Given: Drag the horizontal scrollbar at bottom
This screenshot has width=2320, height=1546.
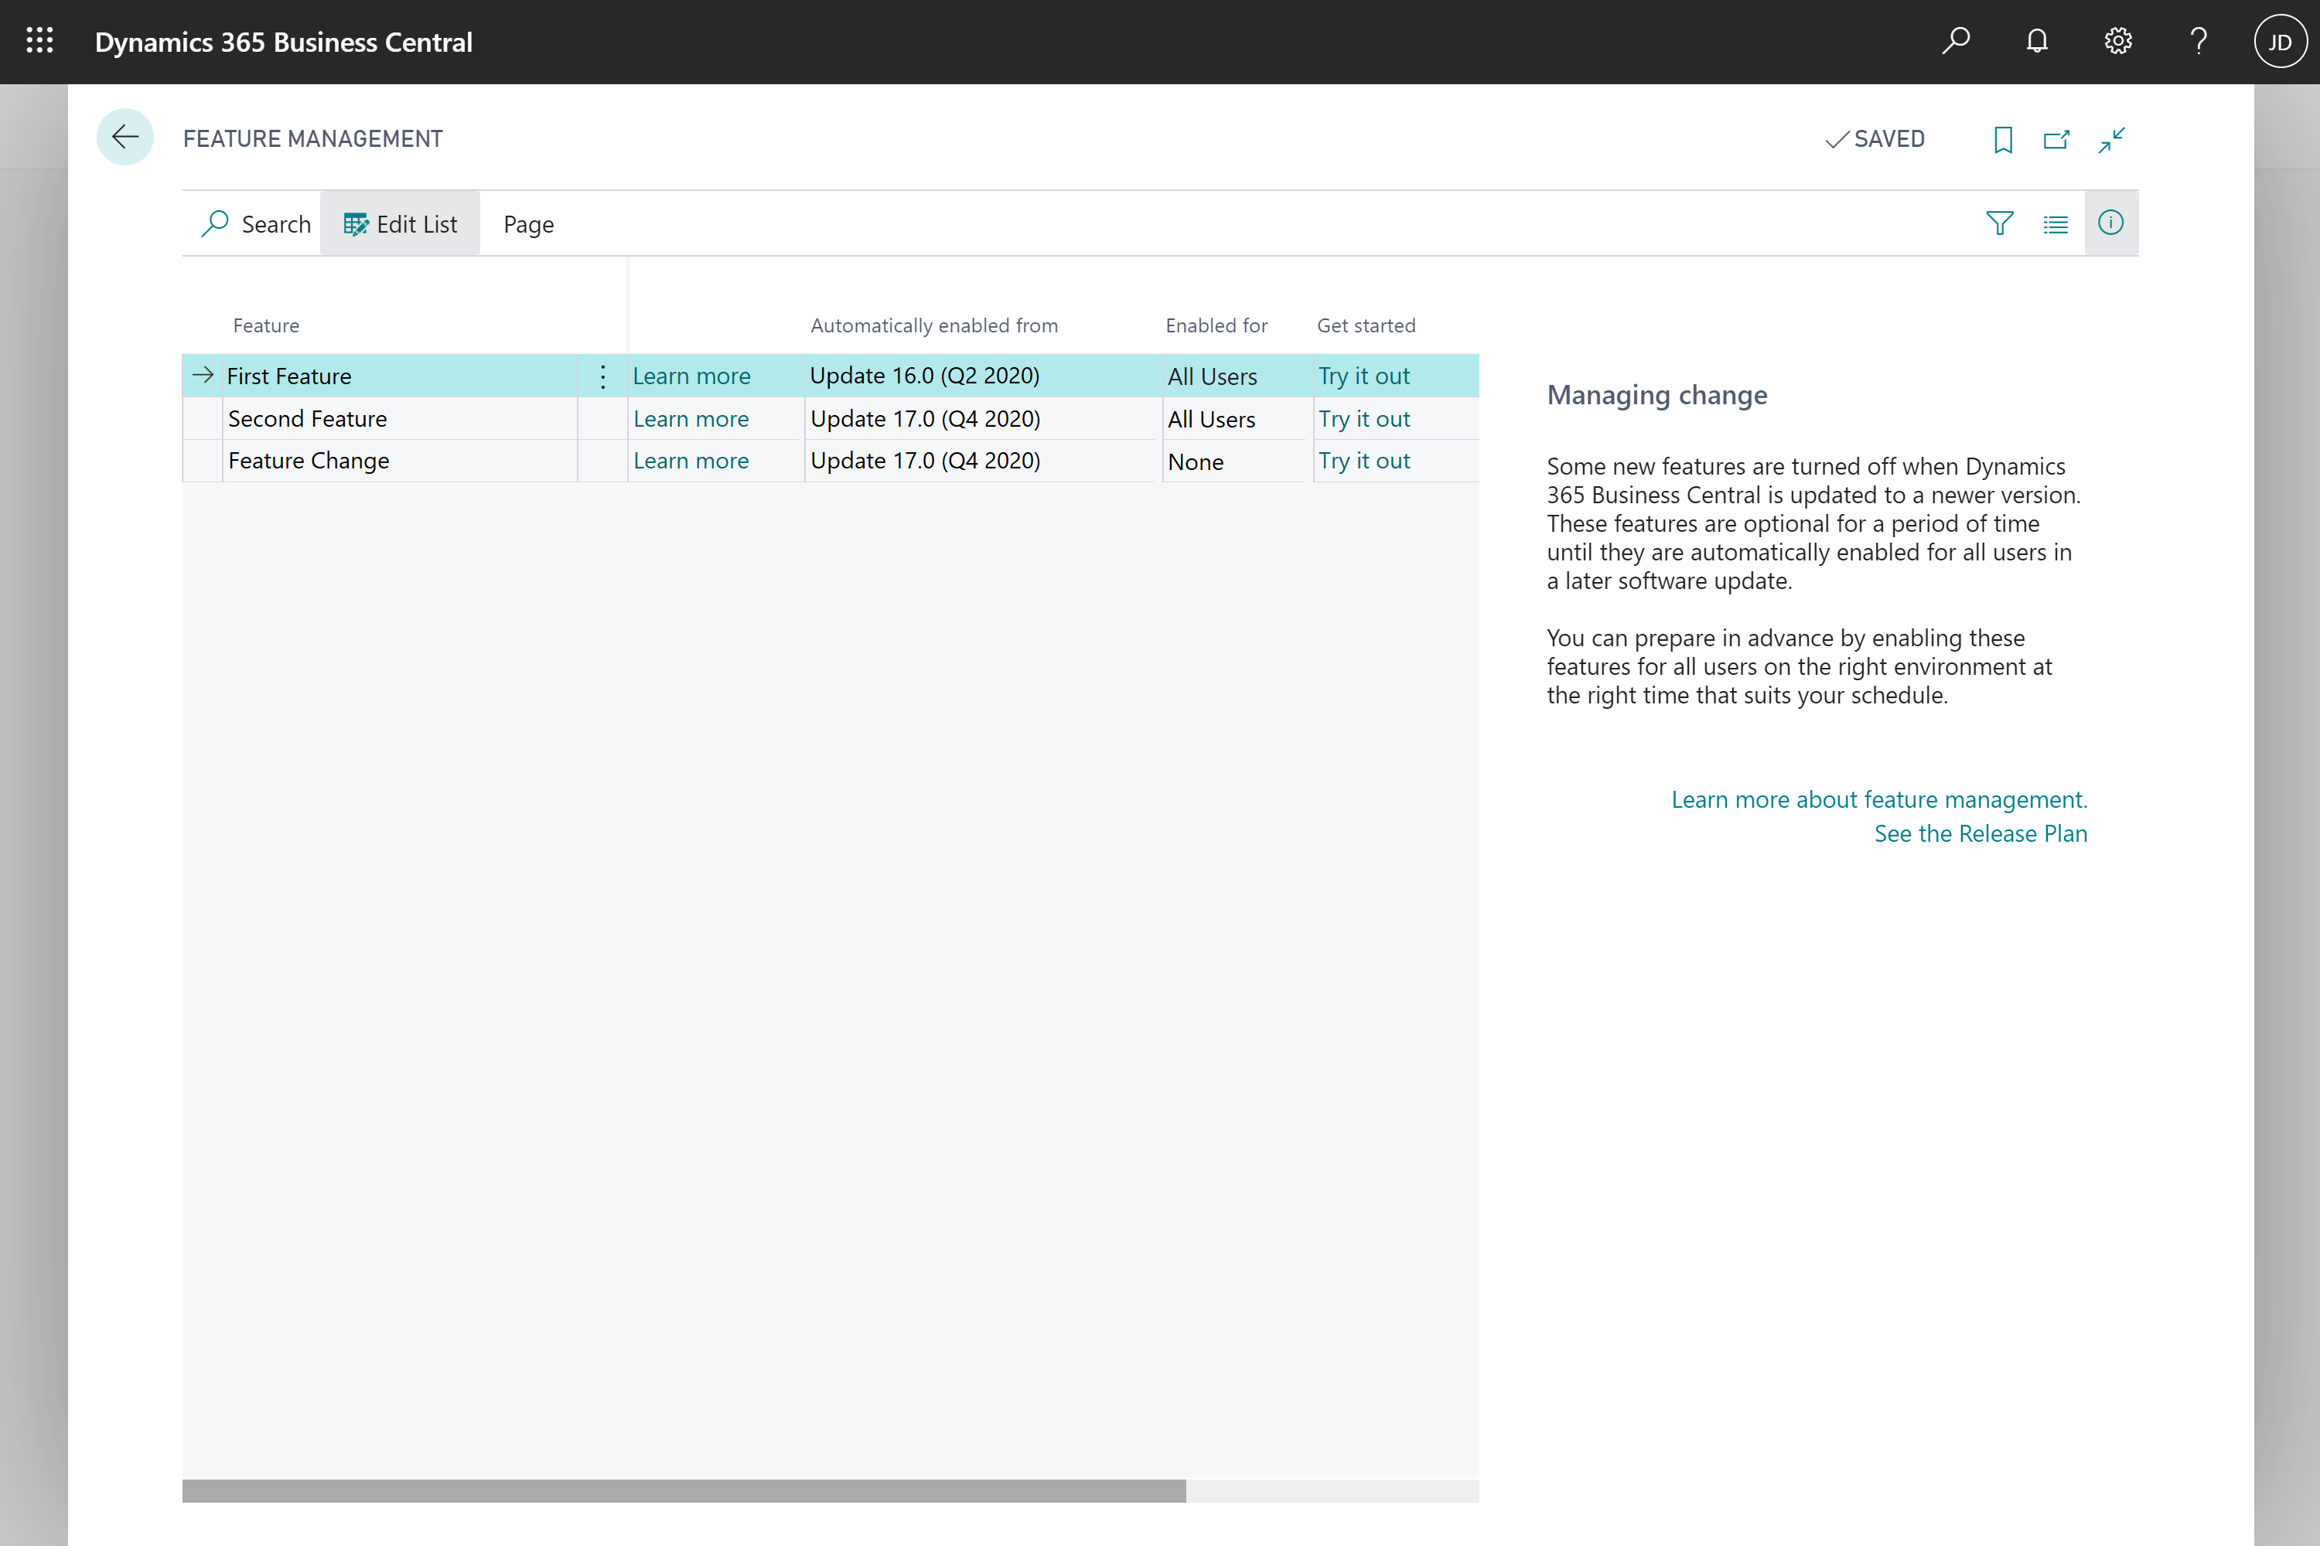Looking at the screenshot, I should pyautogui.click(x=685, y=1486).
